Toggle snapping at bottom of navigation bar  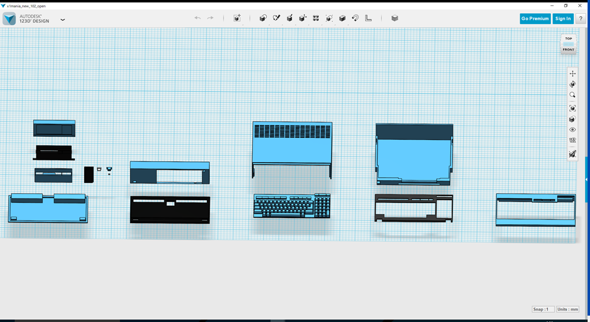point(572,154)
